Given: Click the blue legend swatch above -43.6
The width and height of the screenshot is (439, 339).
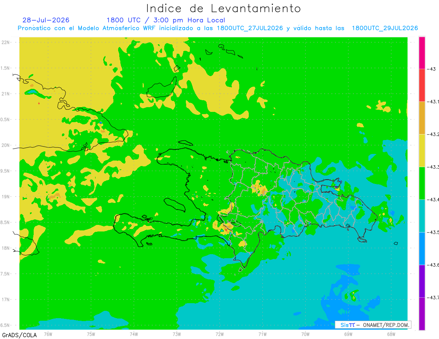Looking at the screenshot, I should click(x=422, y=248).
